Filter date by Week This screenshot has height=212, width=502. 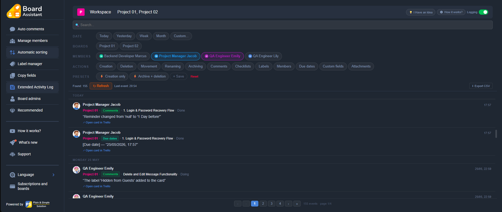tap(144, 36)
